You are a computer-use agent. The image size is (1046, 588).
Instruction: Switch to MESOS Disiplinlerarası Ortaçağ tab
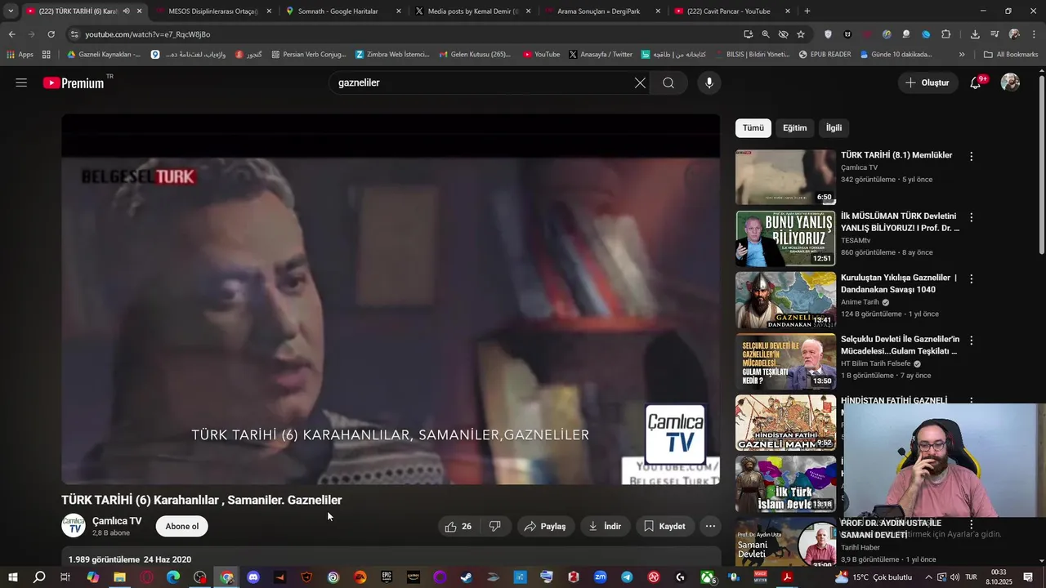tap(212, 11)
